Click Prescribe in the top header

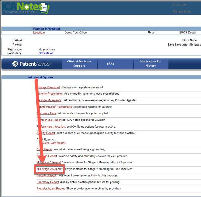[179, 5]
